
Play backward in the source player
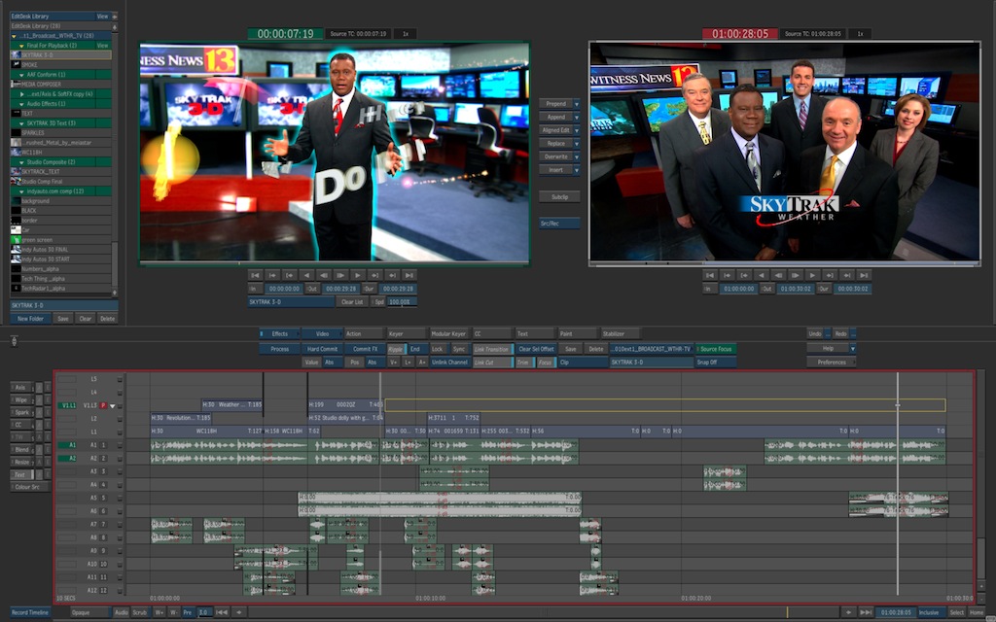coord(306,275)
